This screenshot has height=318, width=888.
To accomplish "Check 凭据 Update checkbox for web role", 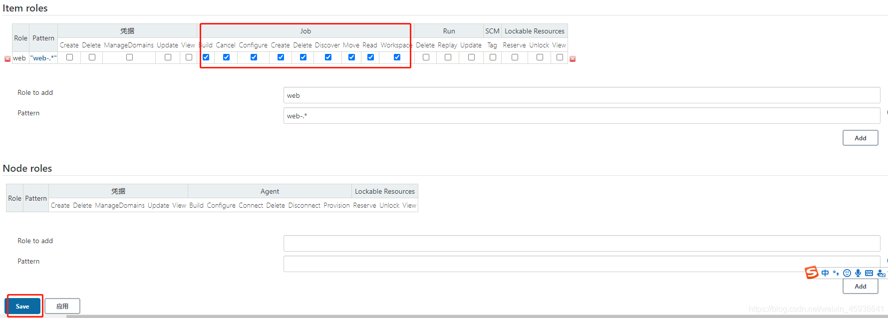I will (168, 57).
